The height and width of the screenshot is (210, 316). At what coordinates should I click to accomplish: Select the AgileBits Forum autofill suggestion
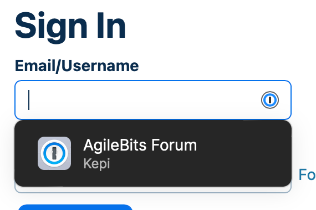(153, 153)
